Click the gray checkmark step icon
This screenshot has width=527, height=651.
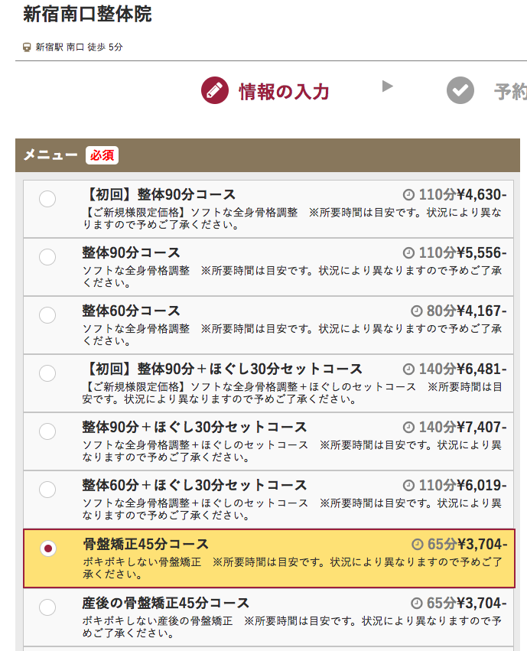(460, 90)
